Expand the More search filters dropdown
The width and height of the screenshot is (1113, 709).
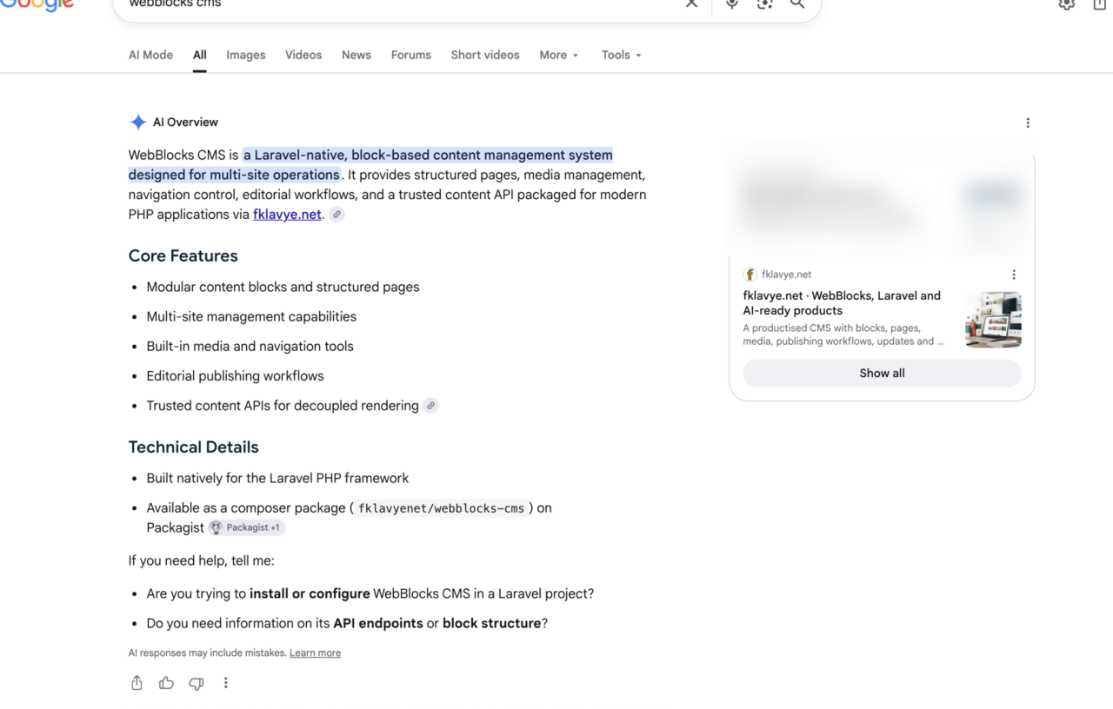point(558,55)
